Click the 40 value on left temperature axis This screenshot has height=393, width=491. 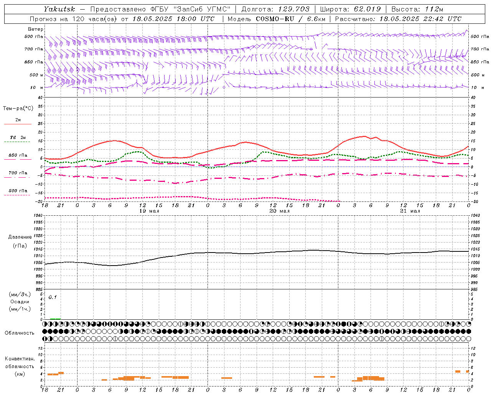click(x=40, y=97)
